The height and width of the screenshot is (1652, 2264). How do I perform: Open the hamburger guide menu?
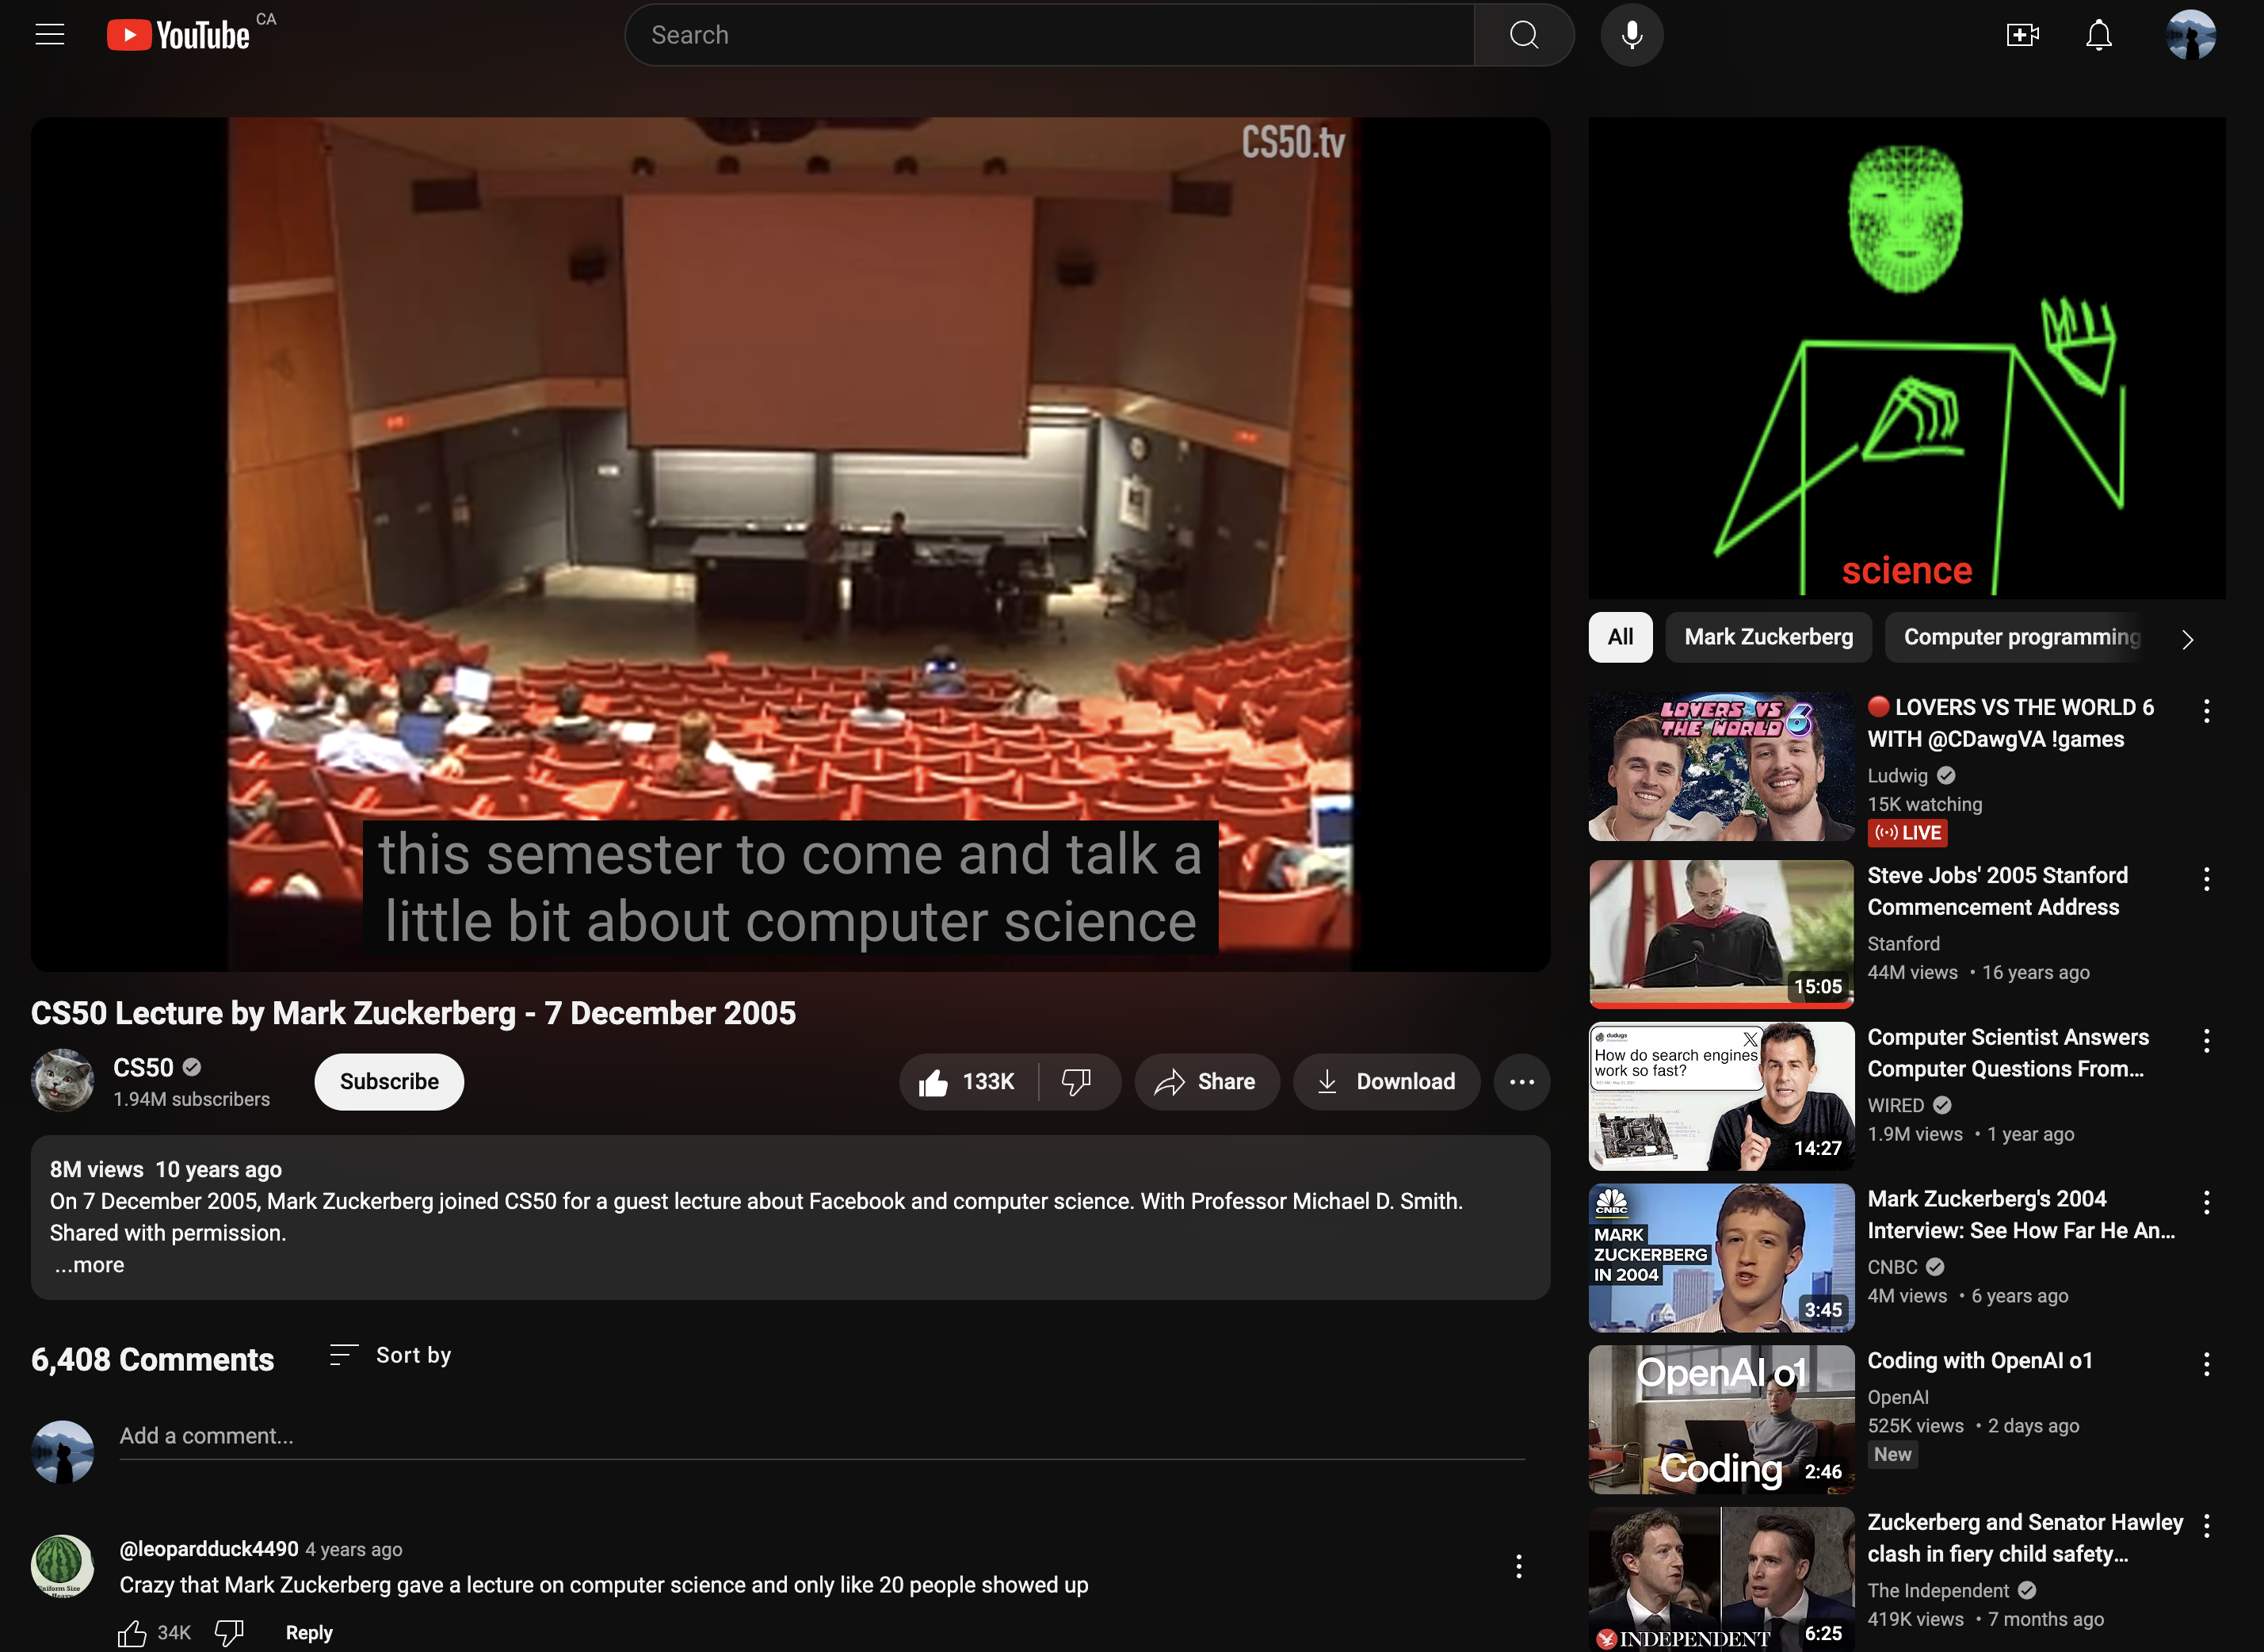point(50,35)
